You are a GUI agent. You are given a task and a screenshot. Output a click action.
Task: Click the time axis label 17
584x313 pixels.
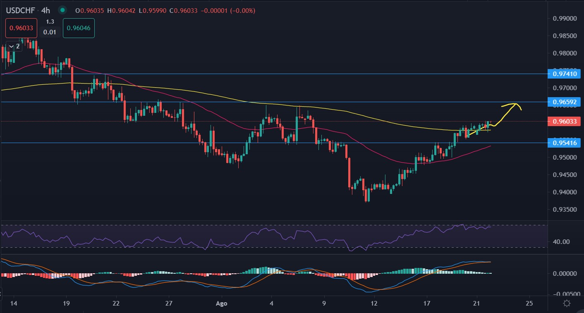point(427,303)
